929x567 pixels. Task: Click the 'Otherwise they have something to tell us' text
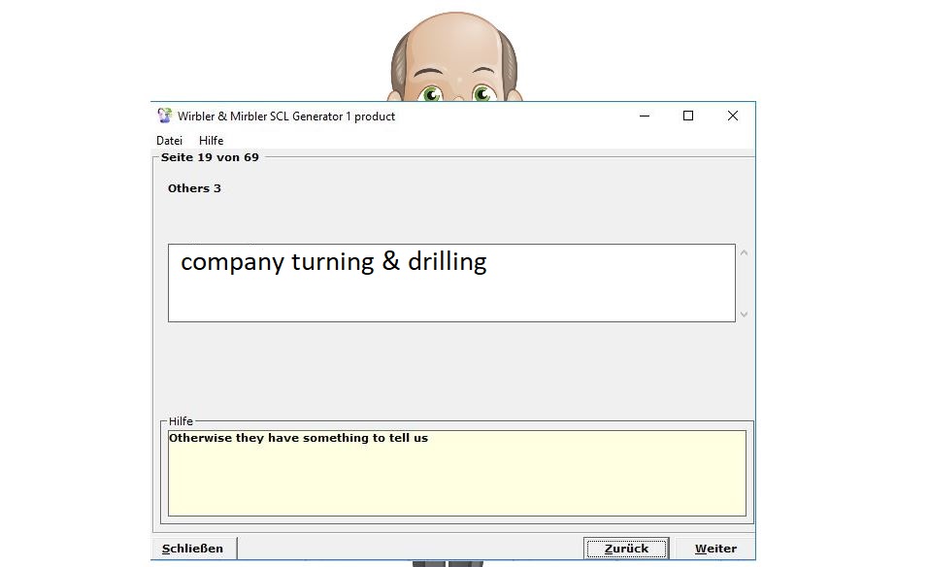[x=298, y=438]
